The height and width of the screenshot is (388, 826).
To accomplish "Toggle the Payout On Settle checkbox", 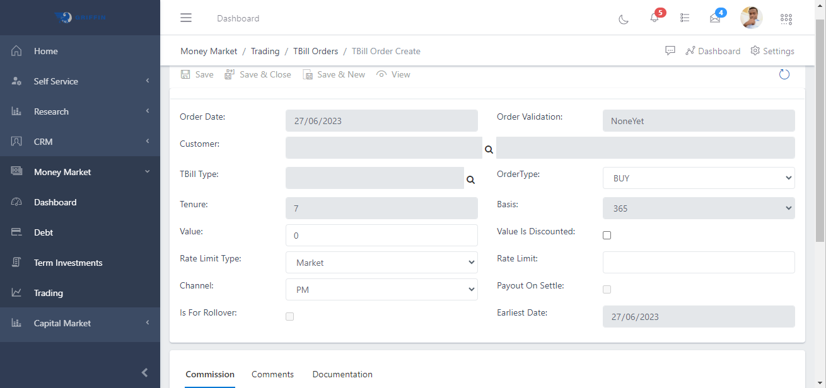I will tap(607, 289).
